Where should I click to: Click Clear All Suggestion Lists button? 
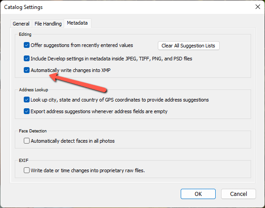pos(188,46)
